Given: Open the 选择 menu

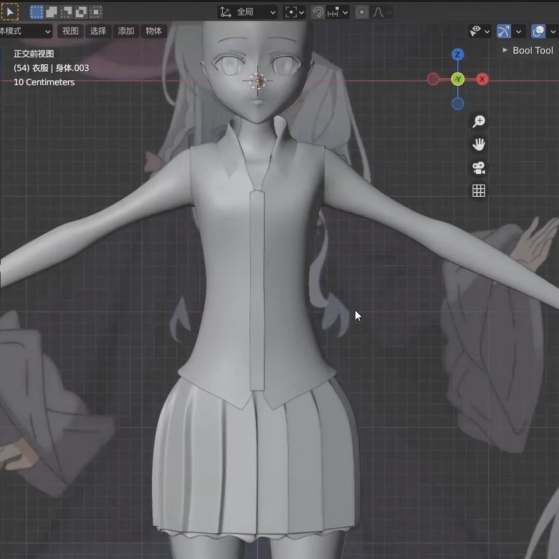Looking at the screenshot, I should click(x=98, y=31).
